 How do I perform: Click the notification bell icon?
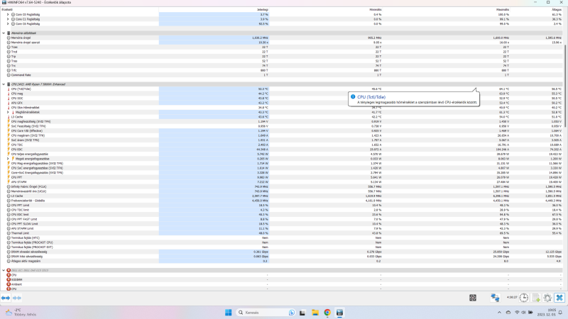coord(560,313)
